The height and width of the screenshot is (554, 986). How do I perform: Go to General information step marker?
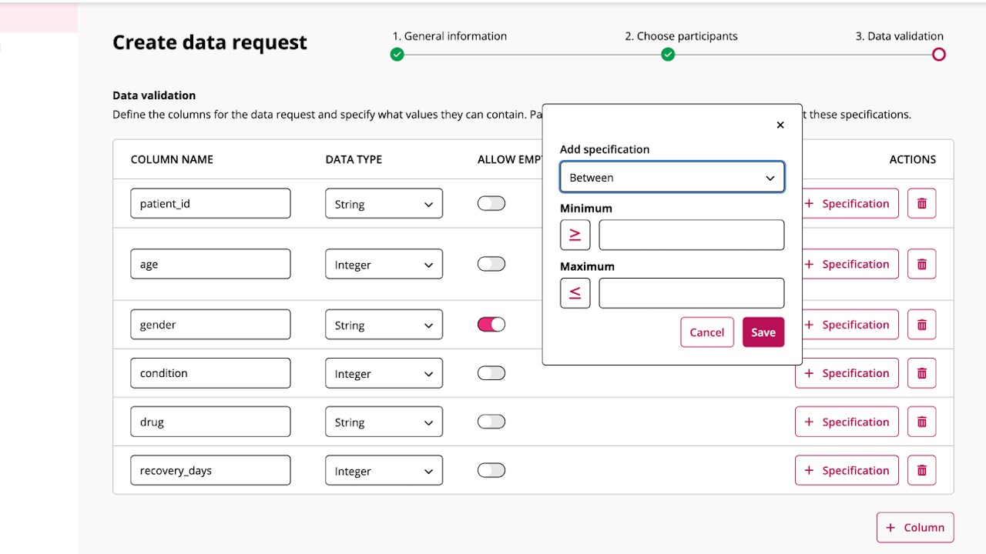397,55
